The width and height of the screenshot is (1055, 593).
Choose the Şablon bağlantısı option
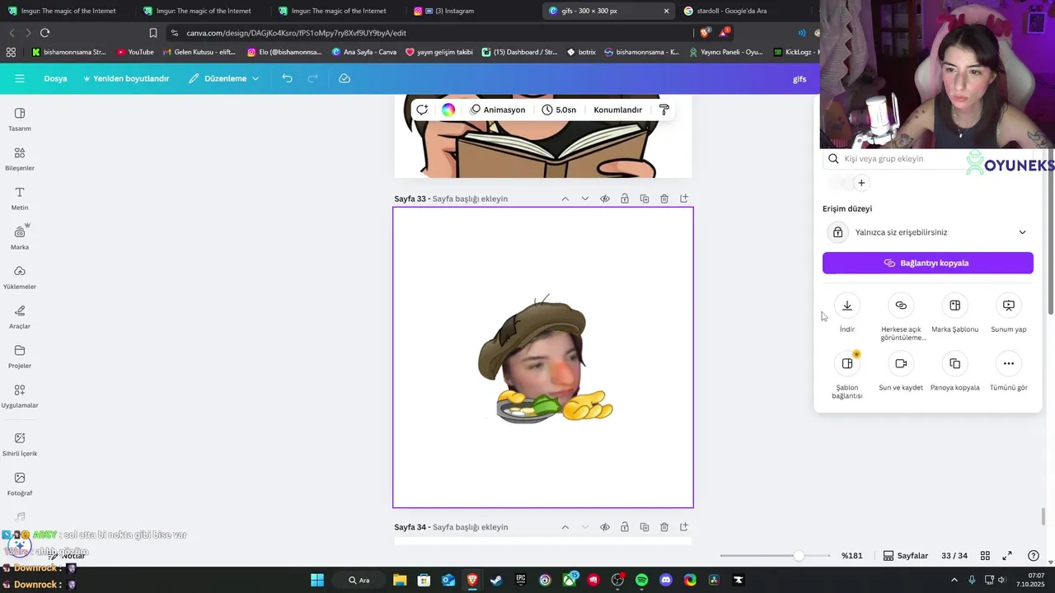click(847, 376)
